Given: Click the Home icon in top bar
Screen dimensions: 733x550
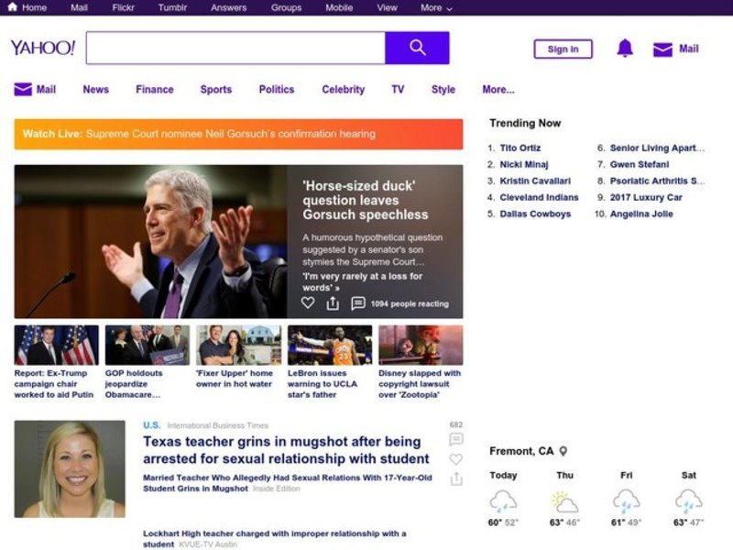Looking at the screenshot, I should [13, 7].
